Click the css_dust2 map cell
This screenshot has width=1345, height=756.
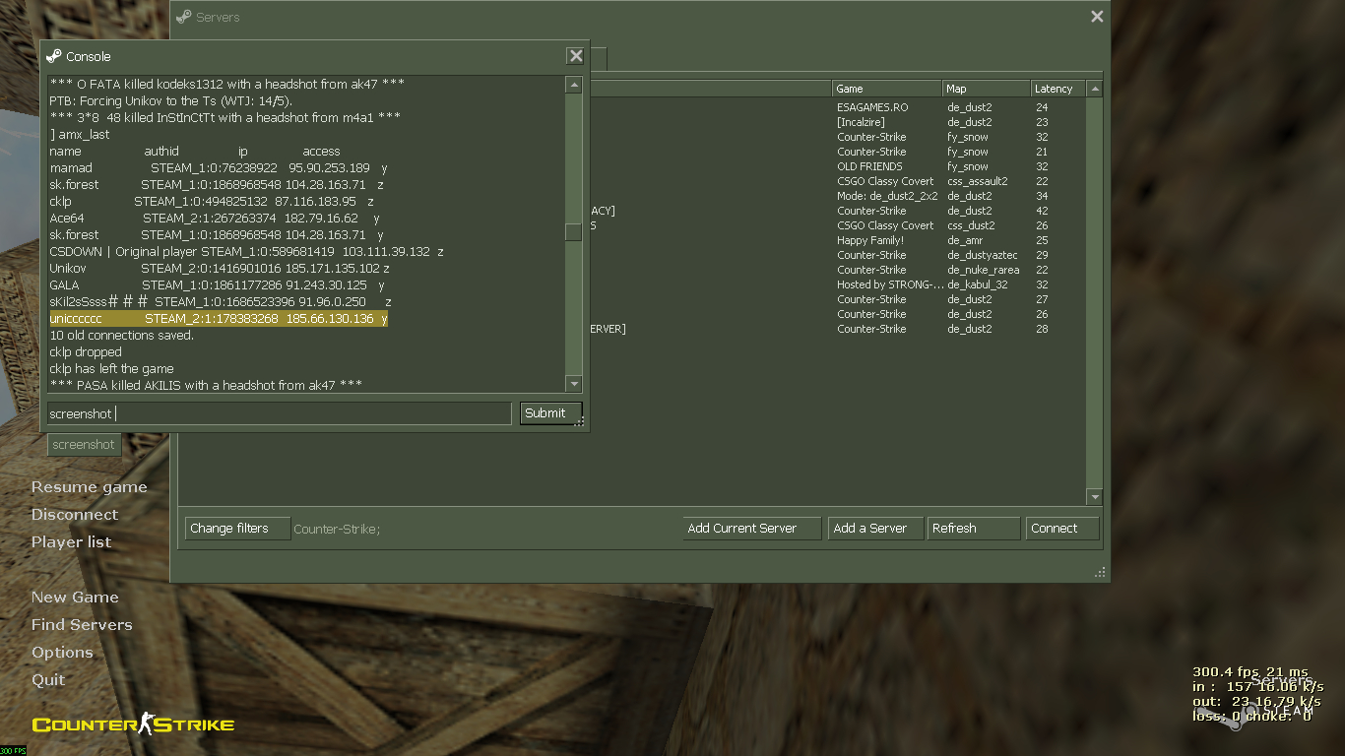pyautogui.click(x=970, y=225)
